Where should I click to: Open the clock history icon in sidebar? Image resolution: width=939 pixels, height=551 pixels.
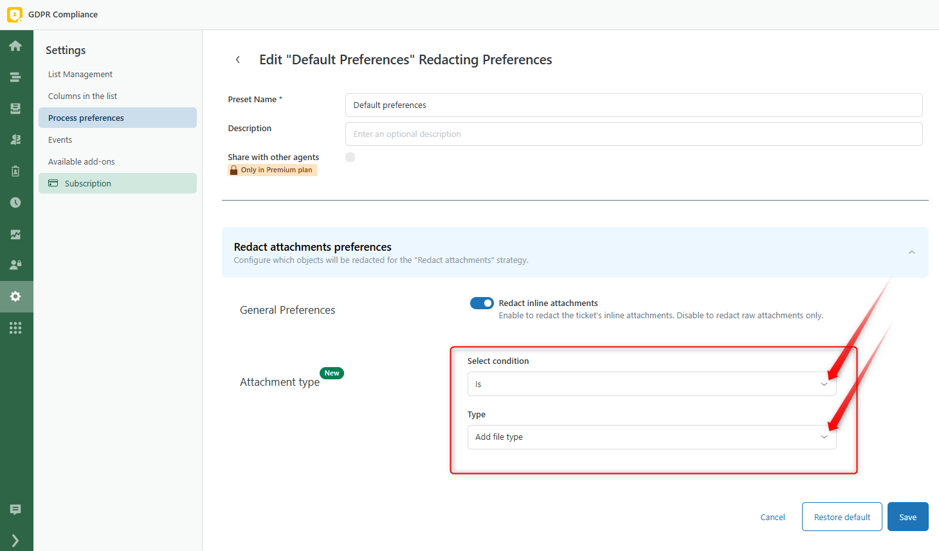15,203
